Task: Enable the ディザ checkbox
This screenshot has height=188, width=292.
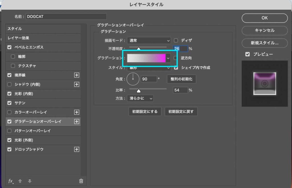Action: tap(176, 40)
